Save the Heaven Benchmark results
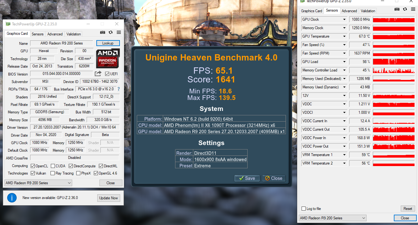The image size is (418, 225). click(x=247, y=178)
